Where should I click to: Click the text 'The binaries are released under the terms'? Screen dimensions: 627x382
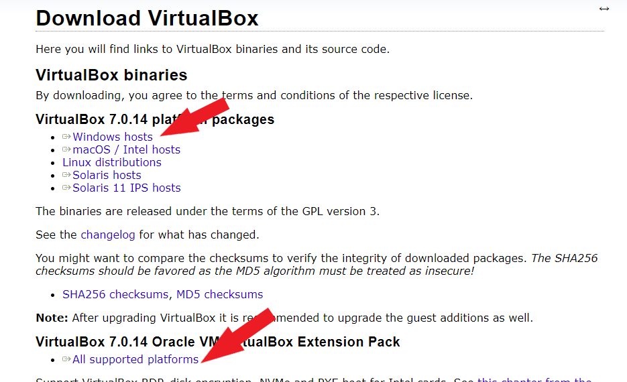point(207,211)
